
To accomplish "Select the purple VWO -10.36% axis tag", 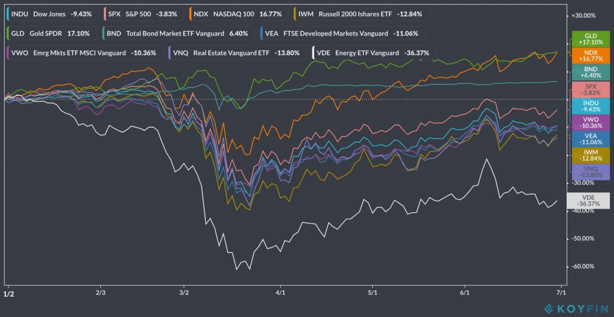I will 591,123.
